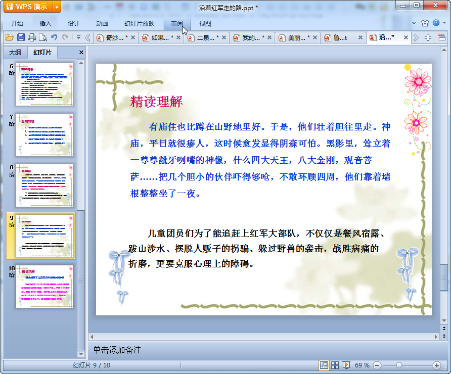Click the animation star icon under slide 8
Image resolution: width=451 pixels, height=374 pixels.
coord(12,174)
